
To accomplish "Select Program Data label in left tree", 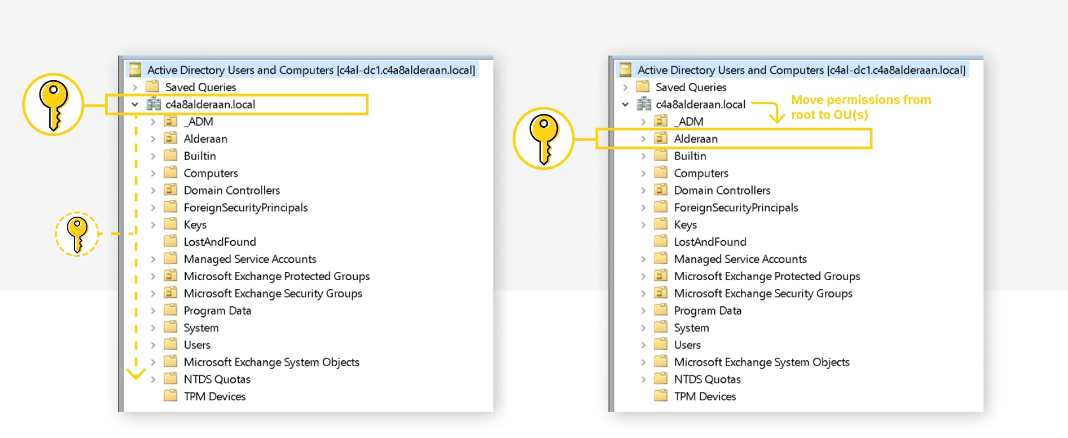I will (217, 311).
